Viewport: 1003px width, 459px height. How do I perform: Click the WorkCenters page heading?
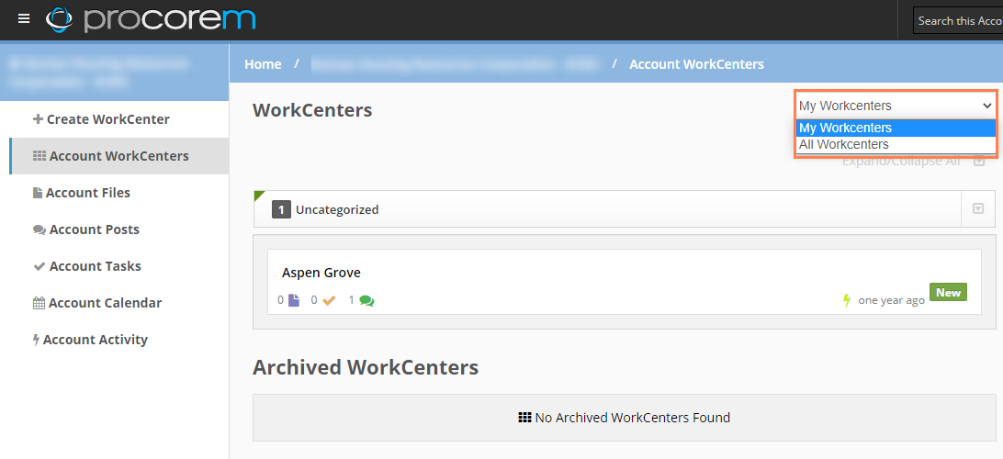tap(312, 110)
